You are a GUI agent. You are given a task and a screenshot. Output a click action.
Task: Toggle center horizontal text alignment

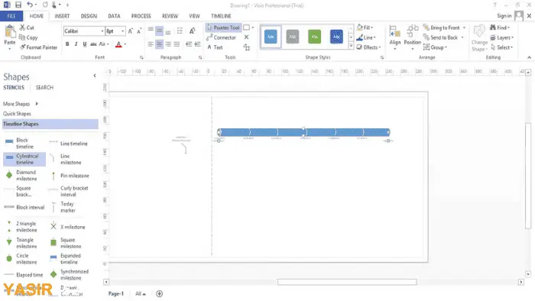[x=159, y=44]
